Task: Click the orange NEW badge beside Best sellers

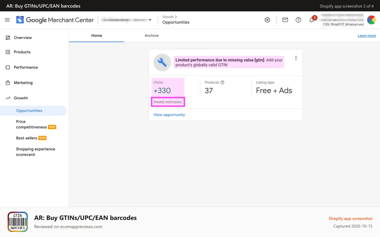Action: click(x=42, y=138)
